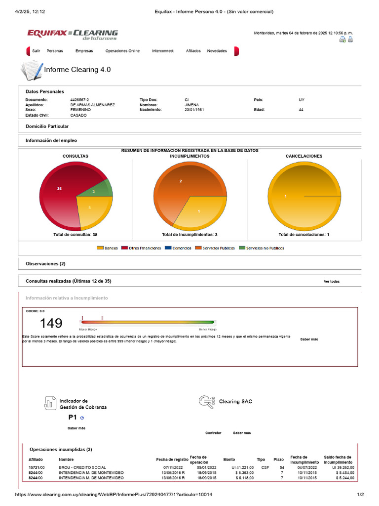Click the Bancos legend color swatch
The width and height of the screenshot is (379, 506).
pyautogui.click(x=100, y=248)
